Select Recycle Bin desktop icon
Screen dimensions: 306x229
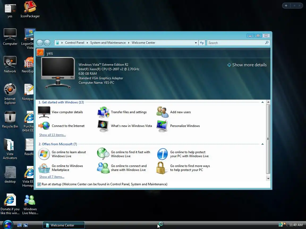pos(10,120)
